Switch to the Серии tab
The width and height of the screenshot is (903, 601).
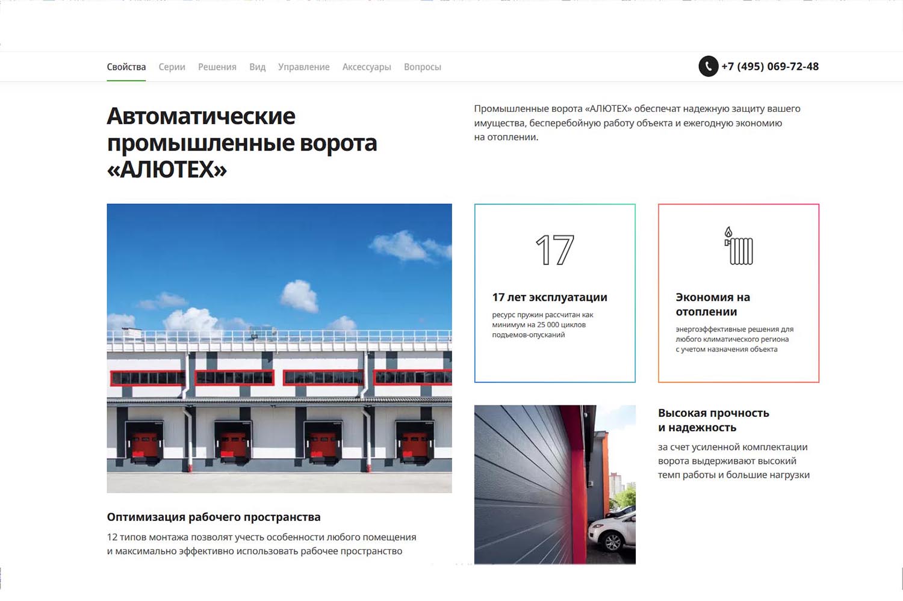pyautogui.click(x=172, y=67)
